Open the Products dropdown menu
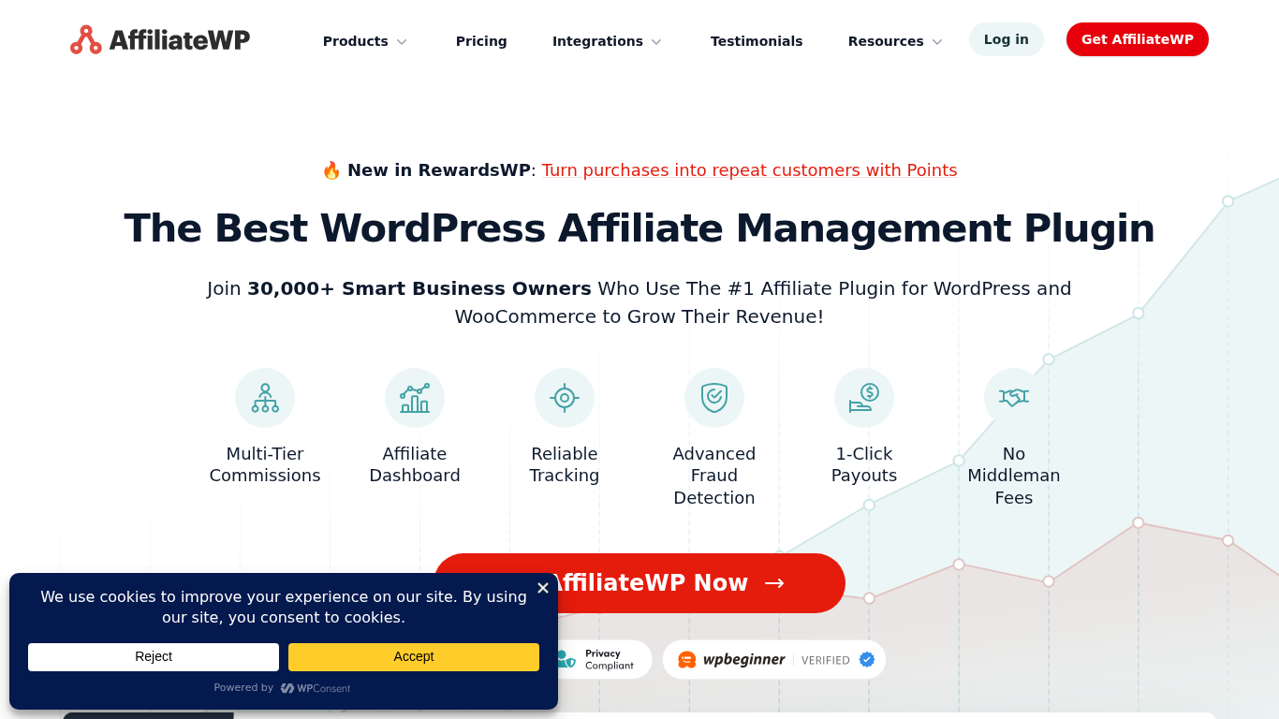Viewport: 1279px width, 719px height. click(x=364, y=41)
